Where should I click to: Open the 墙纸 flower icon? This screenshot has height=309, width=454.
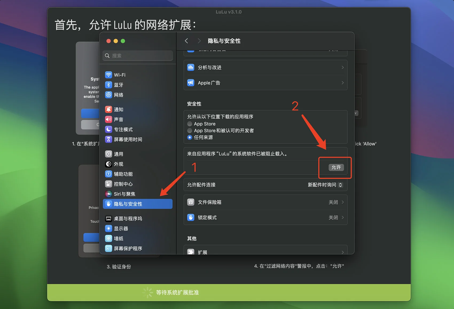108,238
